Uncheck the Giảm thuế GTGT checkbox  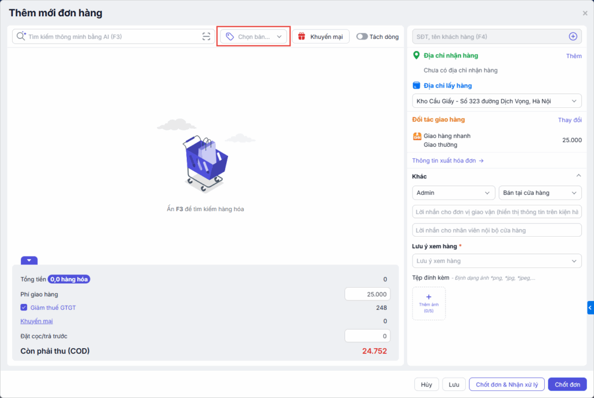(x=24, y=307)
